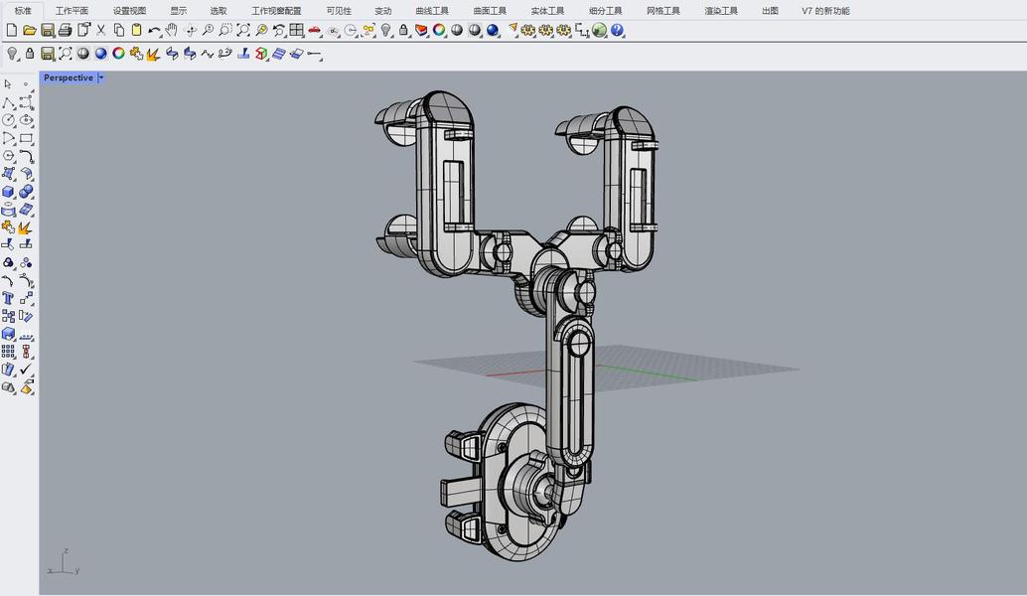Screen dimensions: 1027x596
Task: Activate the Pan hand tool
Action: click(x=172, y=30)
